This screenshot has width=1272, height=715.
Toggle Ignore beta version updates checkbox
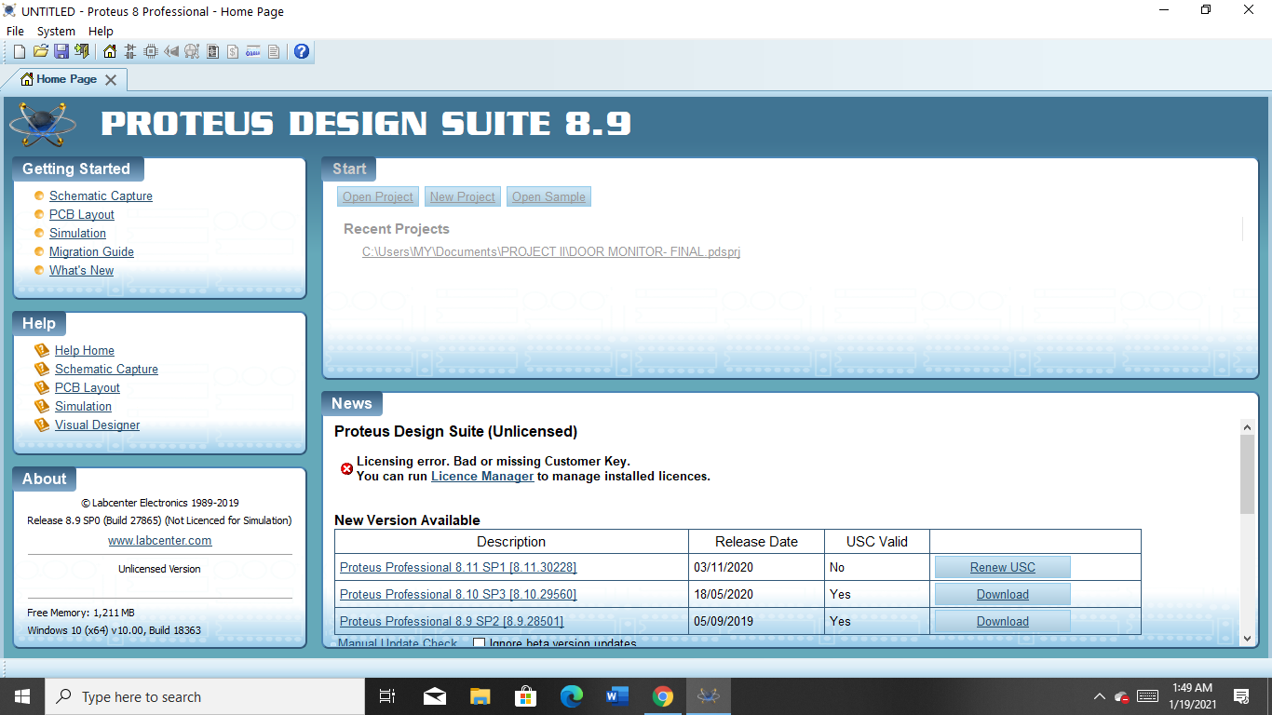coord(480,643)
